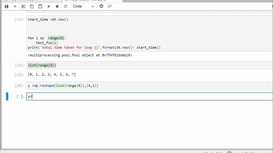Click the empty [ ]: prompt
273x153 pixels.
20,96
